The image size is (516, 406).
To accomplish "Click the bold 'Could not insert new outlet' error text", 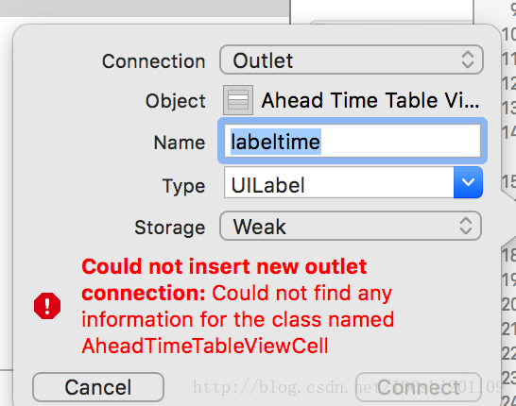I will coord(224,266).
